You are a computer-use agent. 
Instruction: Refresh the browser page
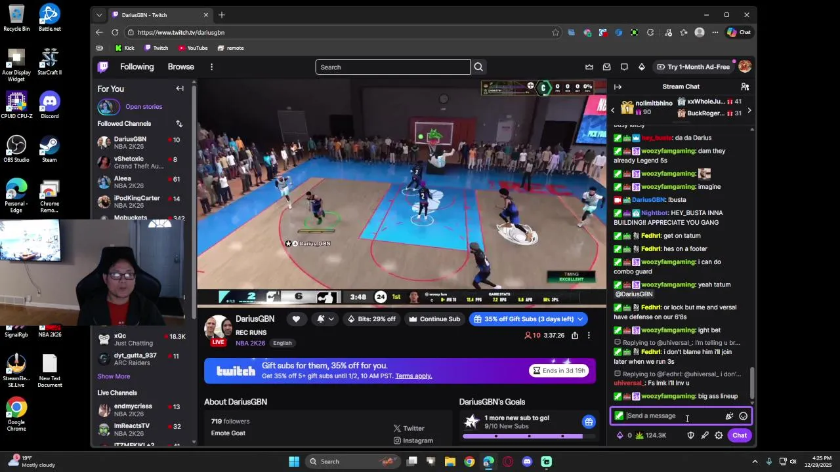[115, 32]
